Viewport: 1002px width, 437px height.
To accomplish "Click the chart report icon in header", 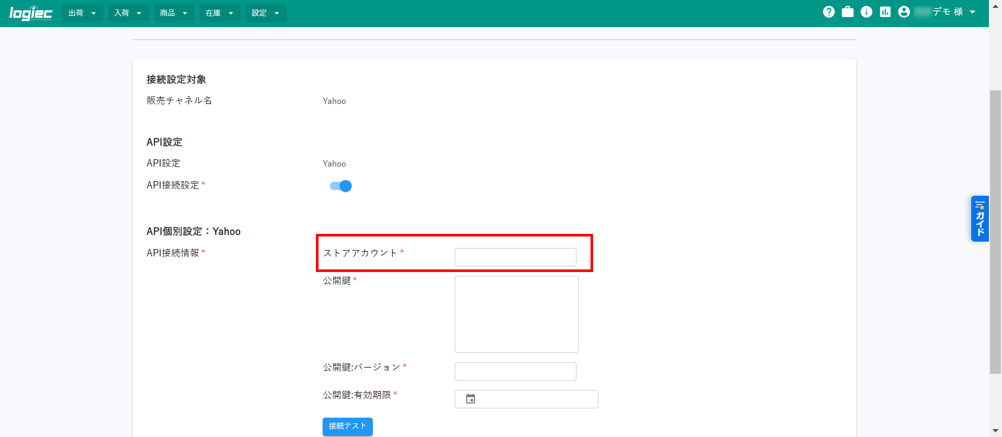I will (x=885, y=12).
